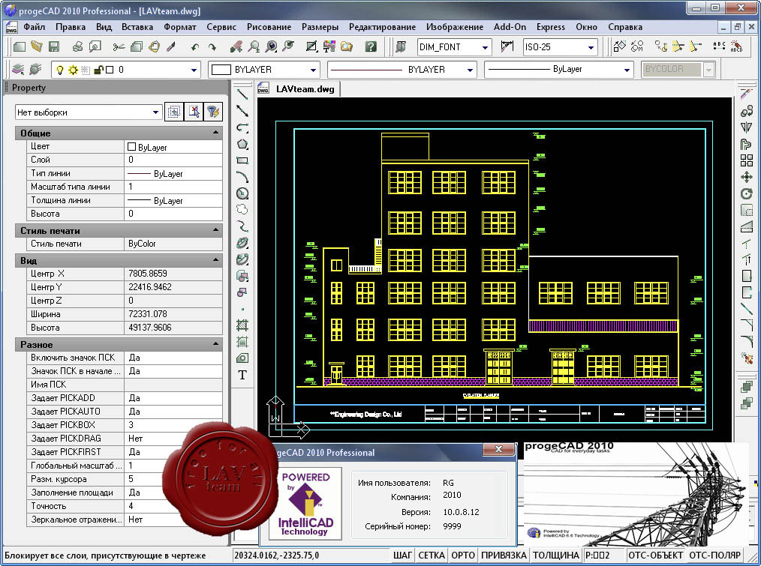The width and height of the screenshot is (761, 566).
Task: Select the Spline drawing tool
Action: [x=242, y=226]
